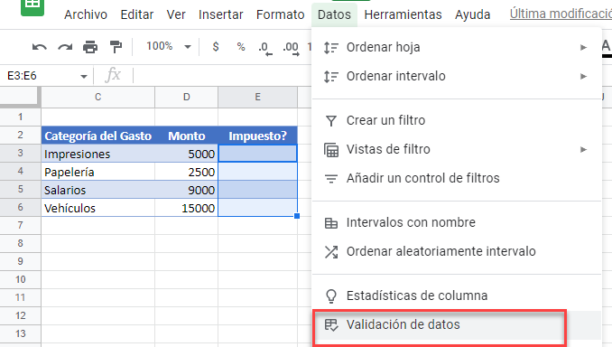
Task: Redo the last action
Action: coord(65,47)
